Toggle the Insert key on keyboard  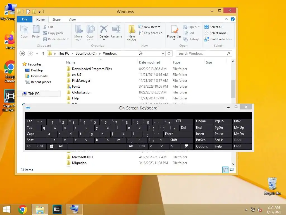pos(204,134)
